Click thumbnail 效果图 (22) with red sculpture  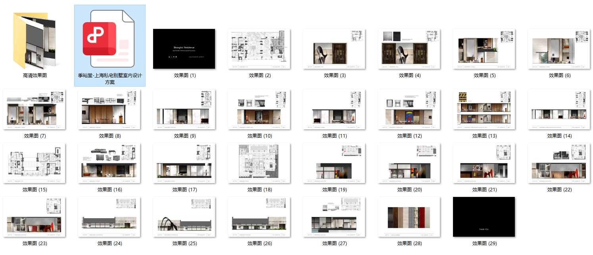(559, 163)
